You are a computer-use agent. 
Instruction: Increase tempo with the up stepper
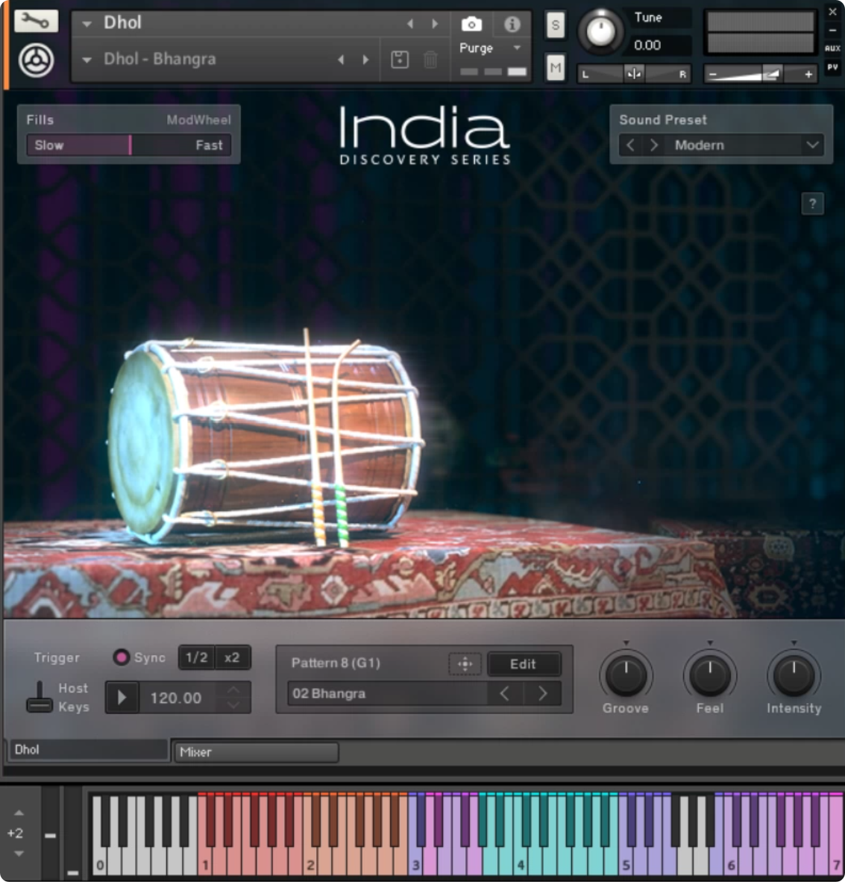(x=234, y=690)
